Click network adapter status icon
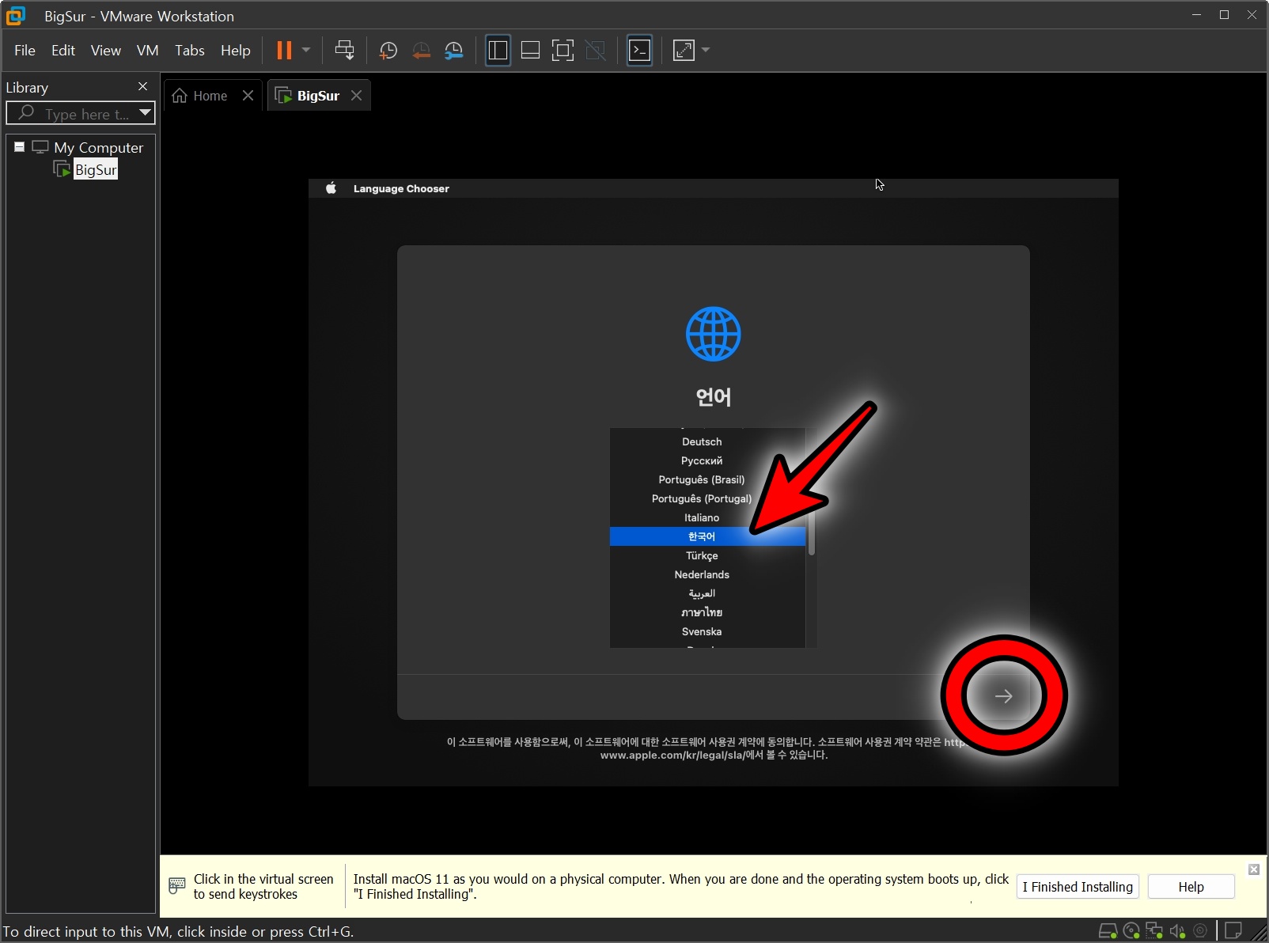The height and width of the screenshot is (943, 1269). [x=1154, y=931]
